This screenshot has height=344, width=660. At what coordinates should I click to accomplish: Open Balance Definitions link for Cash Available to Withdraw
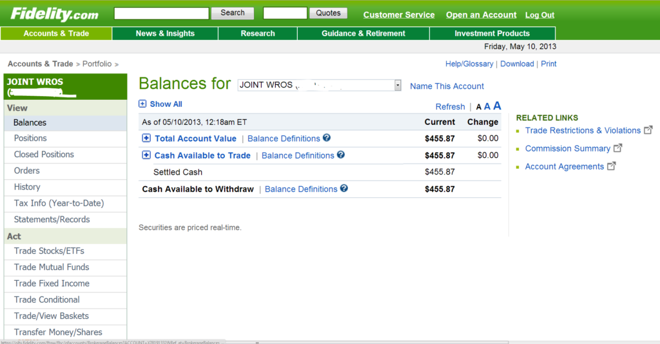(301, 189)
